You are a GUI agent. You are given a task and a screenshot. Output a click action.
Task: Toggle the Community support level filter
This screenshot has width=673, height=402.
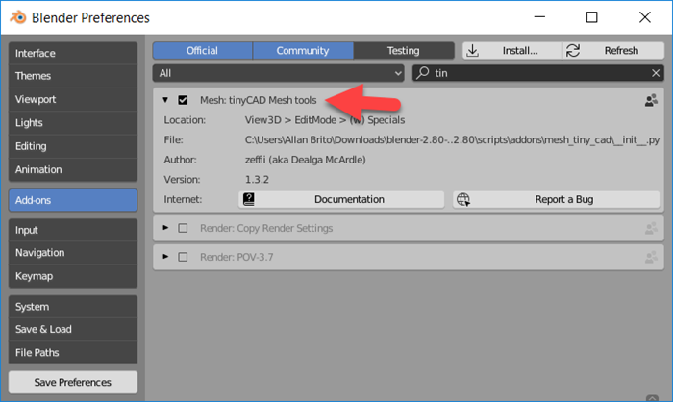click(x=303, y=51)
